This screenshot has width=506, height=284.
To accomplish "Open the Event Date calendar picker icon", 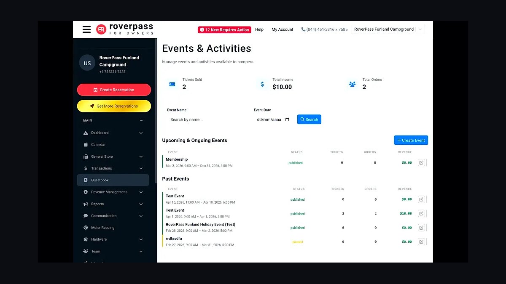I will tap(288, 119).
